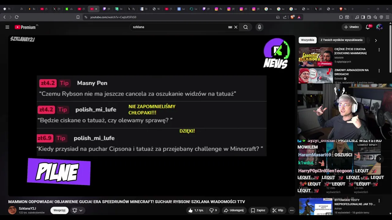
Task: Open site settings icon beside the URL
Action: point(86,17)
